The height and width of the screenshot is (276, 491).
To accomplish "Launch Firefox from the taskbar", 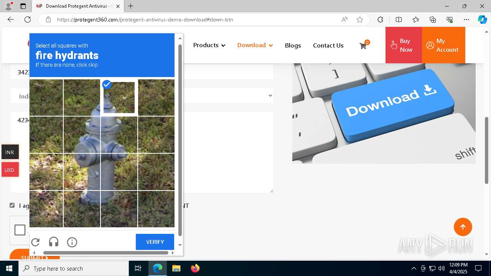I will [195, 268].
